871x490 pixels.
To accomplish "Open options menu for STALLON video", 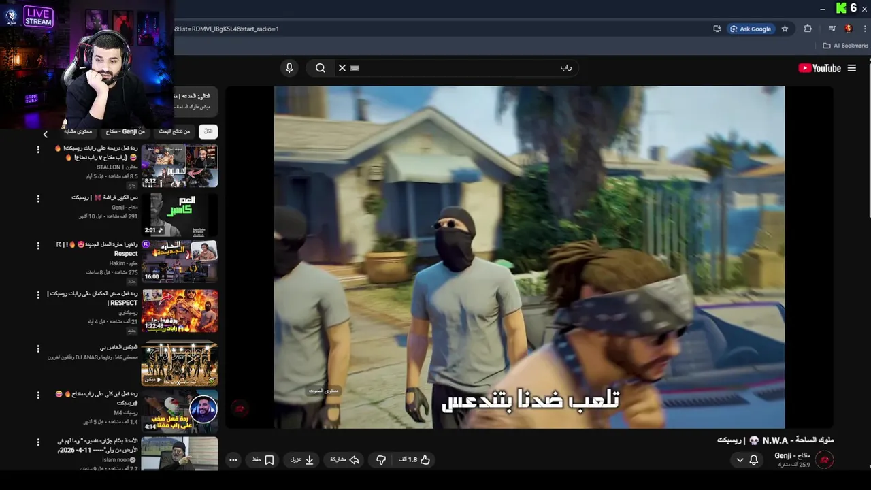I will click(38, 150).
